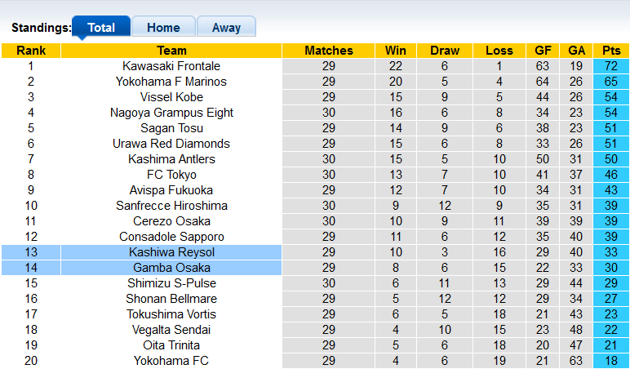Open Yokohama F Marinos team page
Screen dimensions: 630x369
pyautogui.click(x=171, y=82)
